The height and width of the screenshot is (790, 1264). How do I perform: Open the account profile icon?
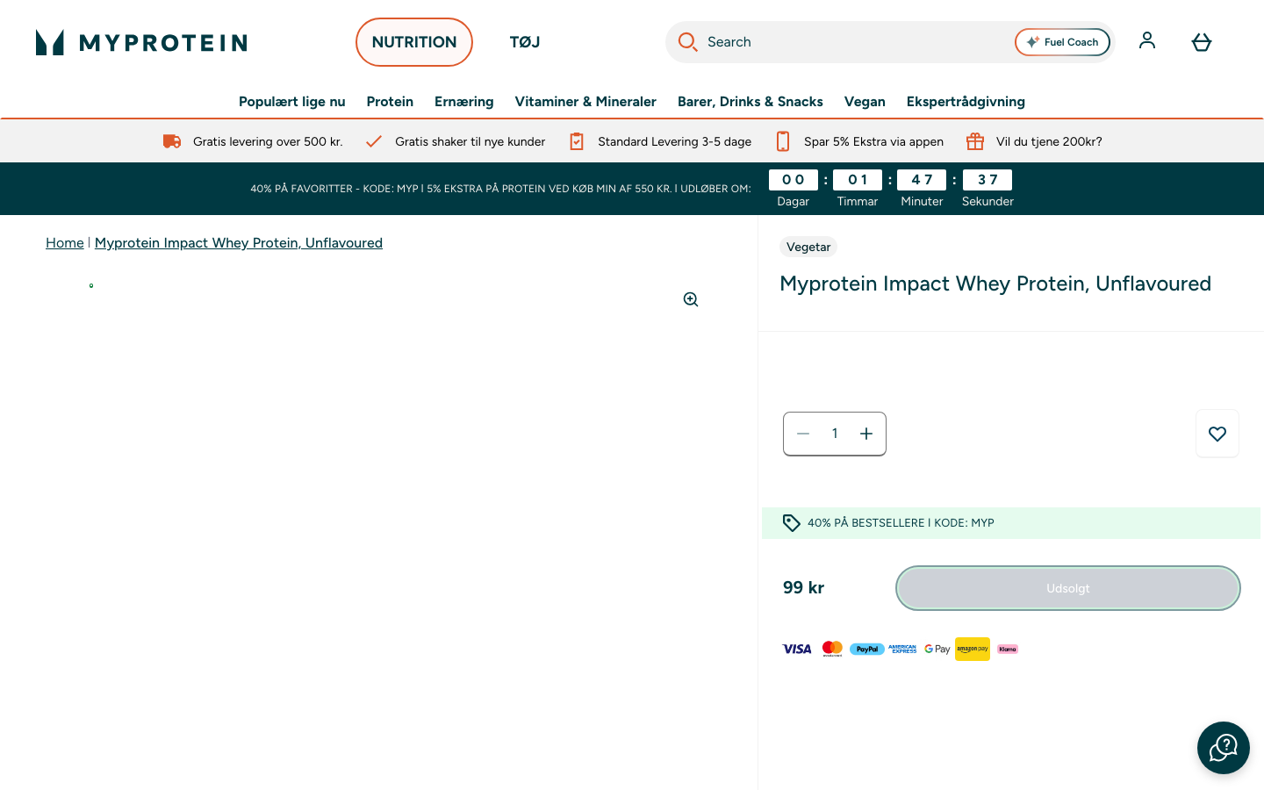coord(1147,41)
